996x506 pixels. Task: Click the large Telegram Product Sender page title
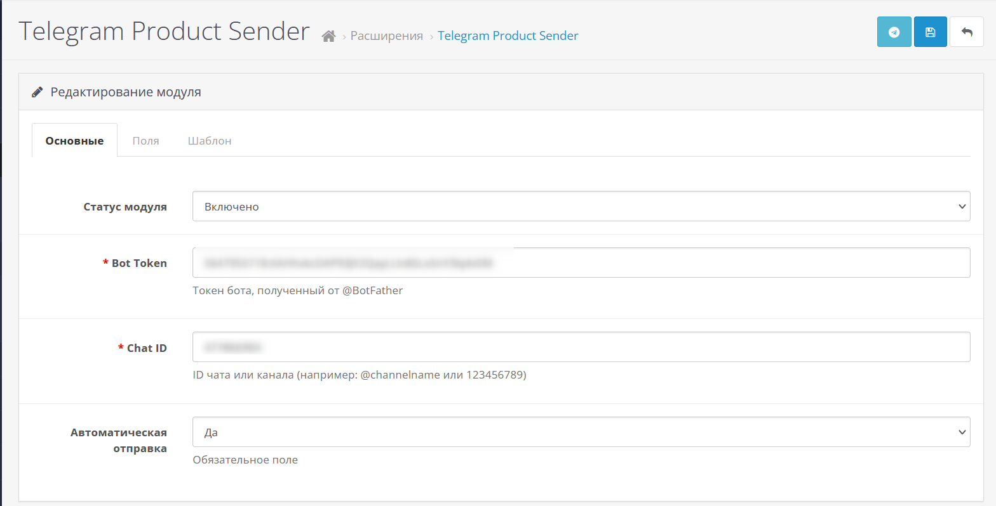click(x=164, y=31)
